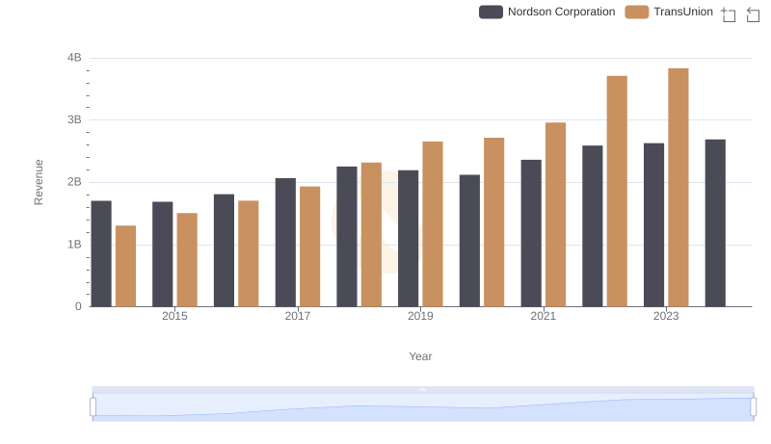Image resolution: width=771 pixels, height=444 pixels.
Task: Click the 0 y-axis label
Action: [x=78, y=306]
